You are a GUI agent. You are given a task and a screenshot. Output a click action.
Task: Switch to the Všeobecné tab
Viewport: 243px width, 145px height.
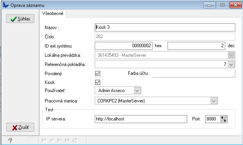53,13
